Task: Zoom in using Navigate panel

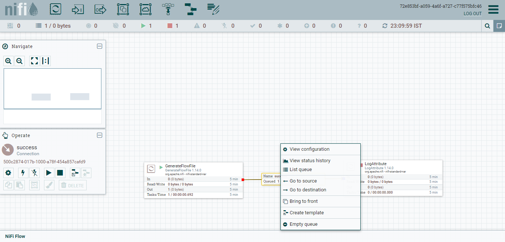Action: click(x=9, y=61)
